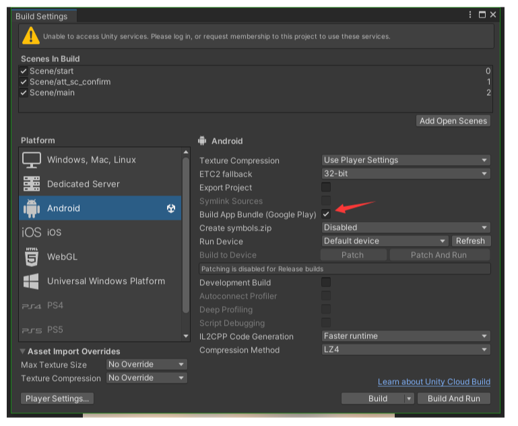
Task: Click the Universal Windows Platform logo icon
Action: 31,281
